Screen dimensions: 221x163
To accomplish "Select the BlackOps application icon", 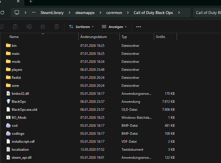I will coord(8,101).
